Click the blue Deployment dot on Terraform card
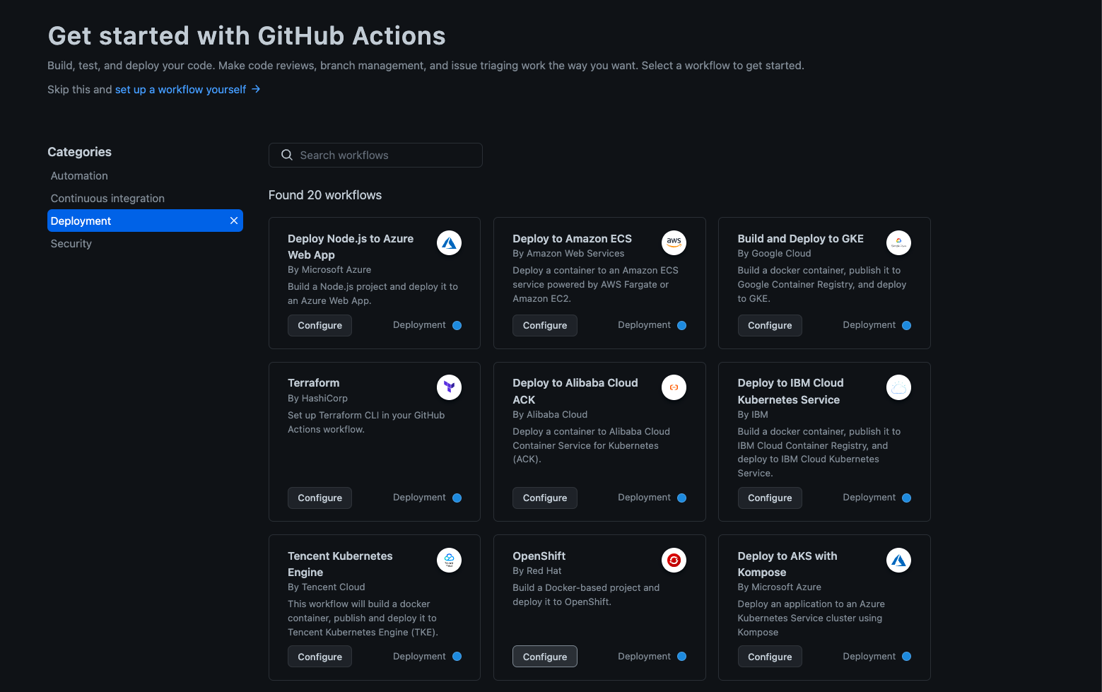The image size is (1102, 692). point(457,498)
